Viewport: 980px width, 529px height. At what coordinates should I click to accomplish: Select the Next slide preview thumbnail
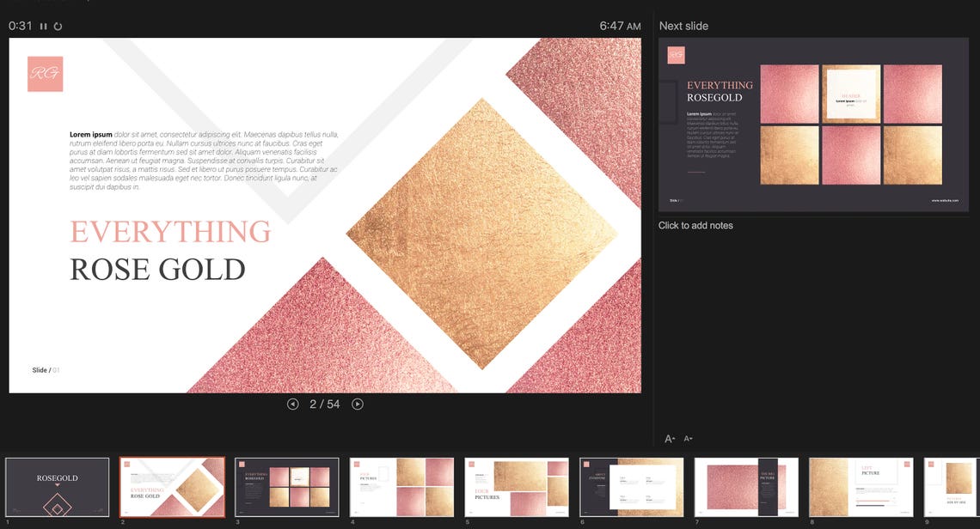click(813, 126)
